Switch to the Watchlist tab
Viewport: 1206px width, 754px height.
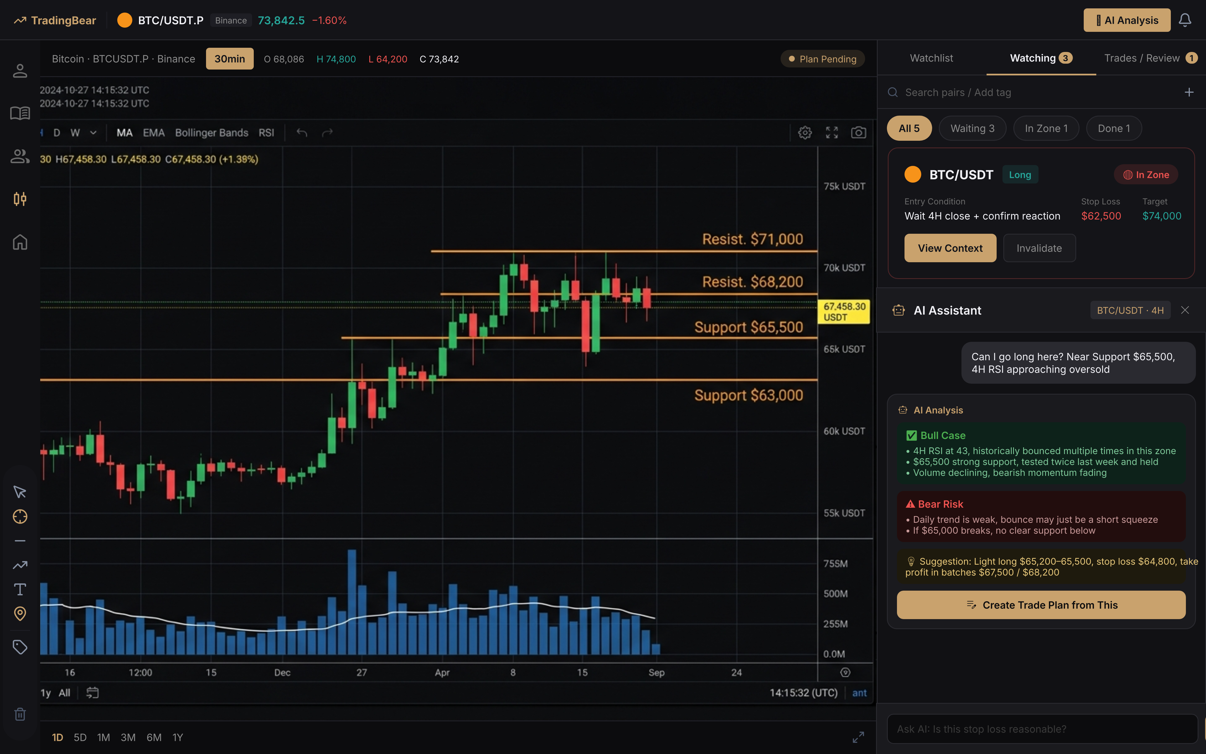tap(931, 58)
